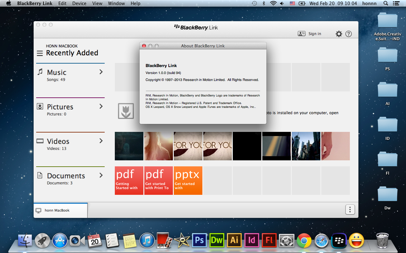Launch Dreamweaver from the Dock
The image size is (406, 253).
point(217,240)
